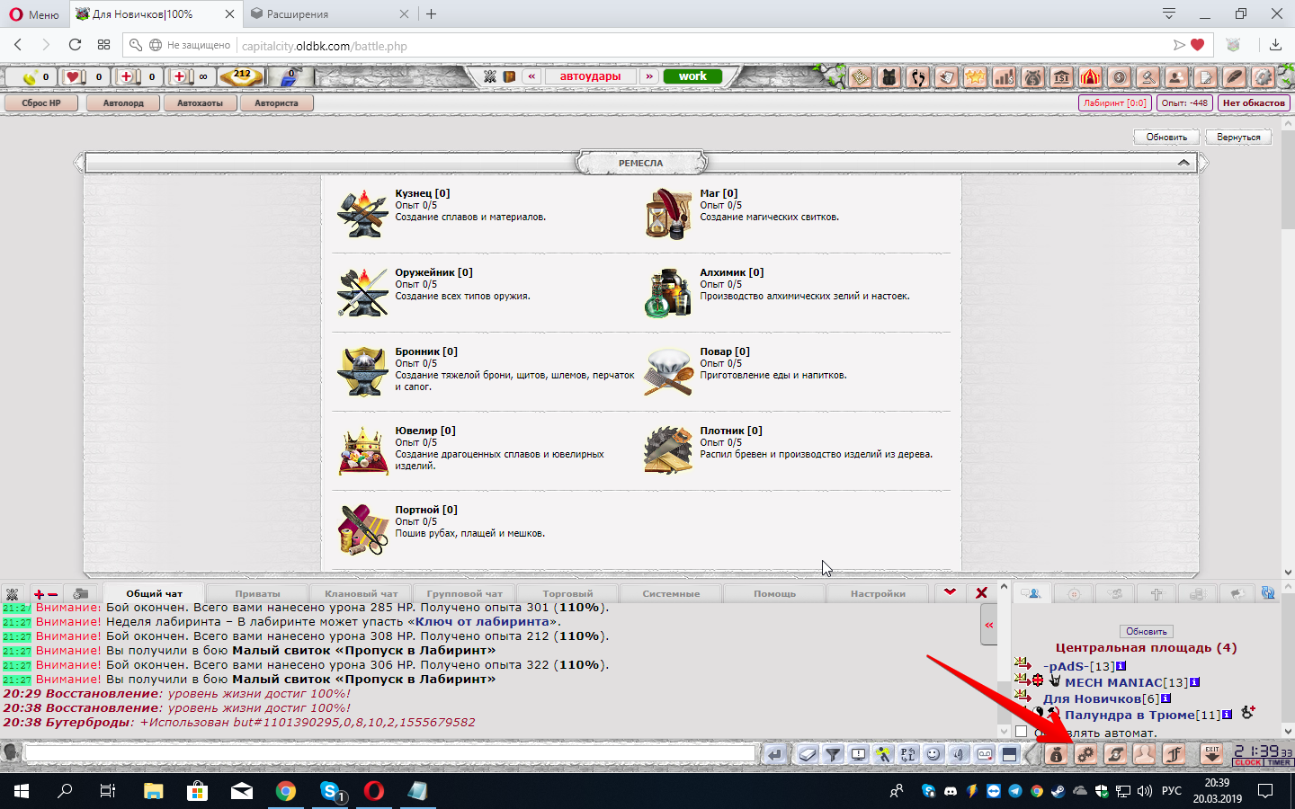Click the EXIT arrow icon
Screen dimensions: 1295x809
pyautogui.click(x=1211, y=754)
